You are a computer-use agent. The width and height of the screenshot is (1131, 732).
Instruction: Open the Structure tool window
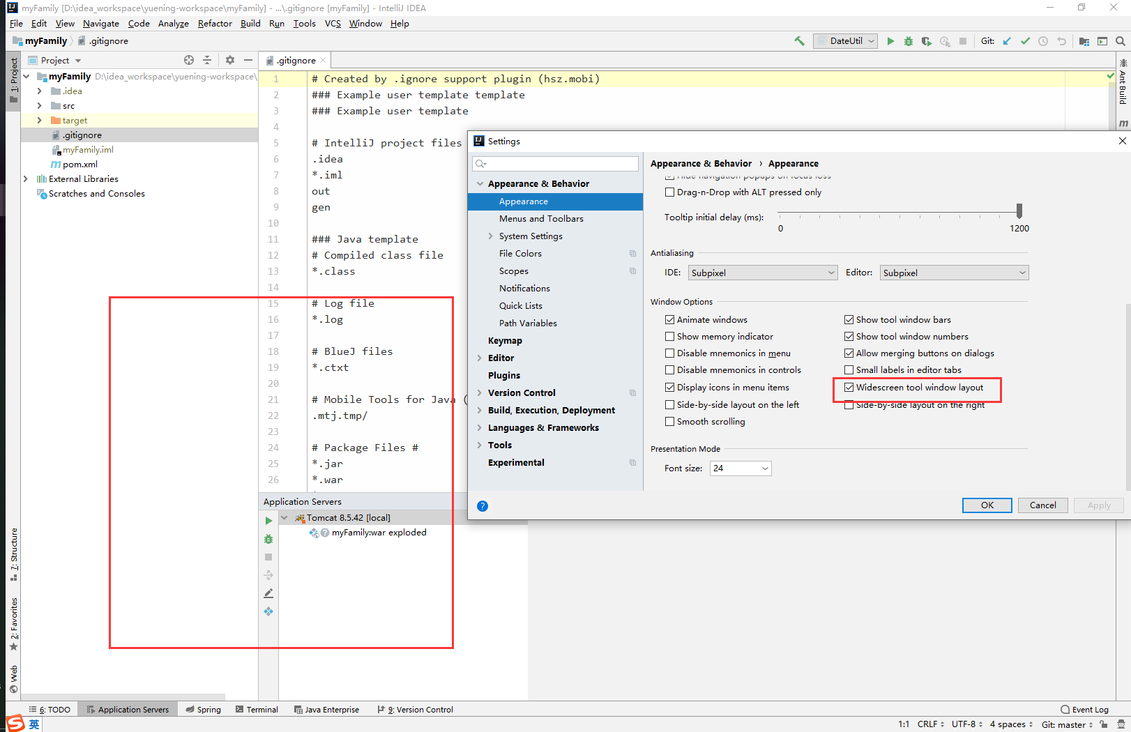pos(13,554)
